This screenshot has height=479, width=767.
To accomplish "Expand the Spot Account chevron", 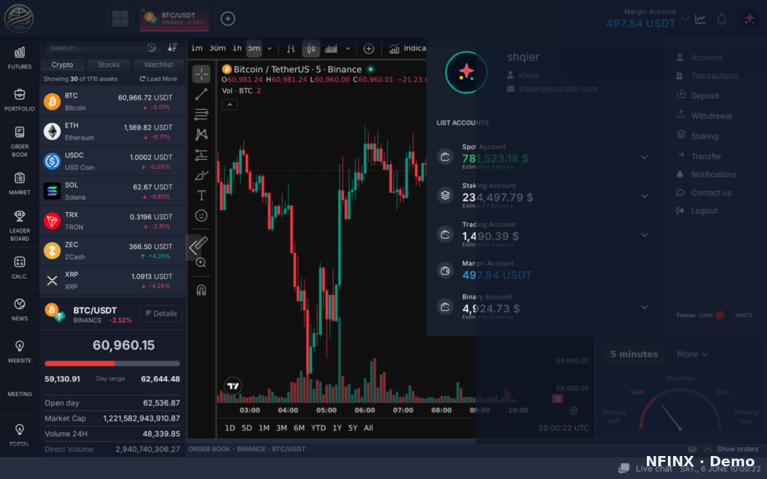I will click(x=644, y=157).
